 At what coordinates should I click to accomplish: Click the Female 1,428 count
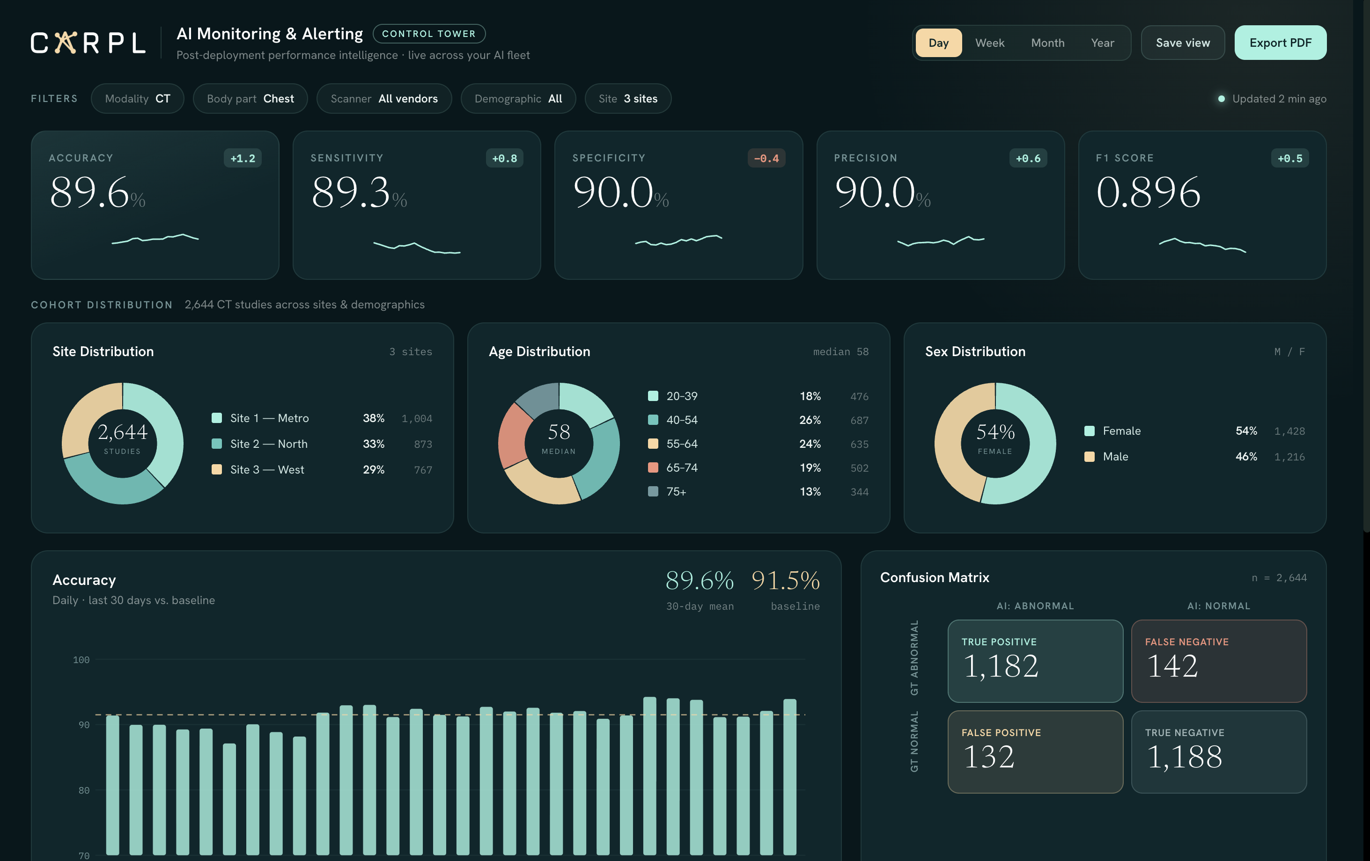(x=1289, y=431)
